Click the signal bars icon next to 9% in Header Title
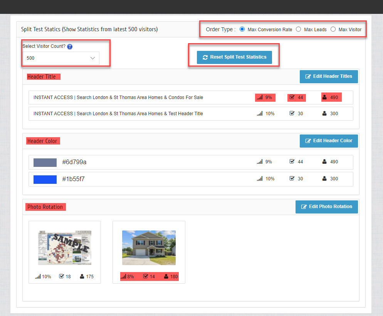The height and width of the screenshot is (316, 383). pyautogui.click(x=260, y=97)
